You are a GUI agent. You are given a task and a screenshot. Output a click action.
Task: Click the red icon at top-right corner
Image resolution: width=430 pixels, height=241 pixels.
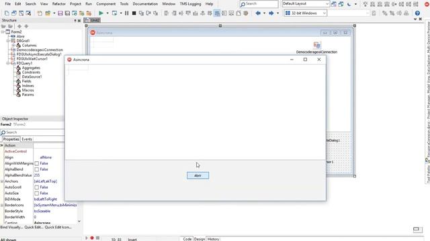(427, 4)
